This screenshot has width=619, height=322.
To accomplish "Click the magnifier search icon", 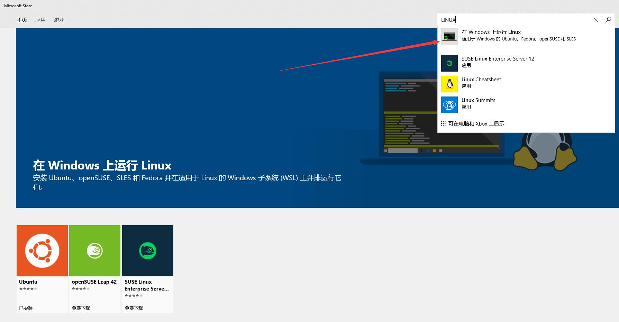I will coord(608,20).
